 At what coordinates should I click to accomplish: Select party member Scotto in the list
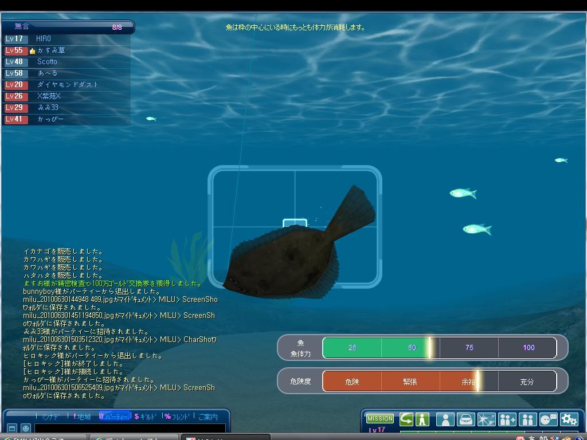click(47, 62)
